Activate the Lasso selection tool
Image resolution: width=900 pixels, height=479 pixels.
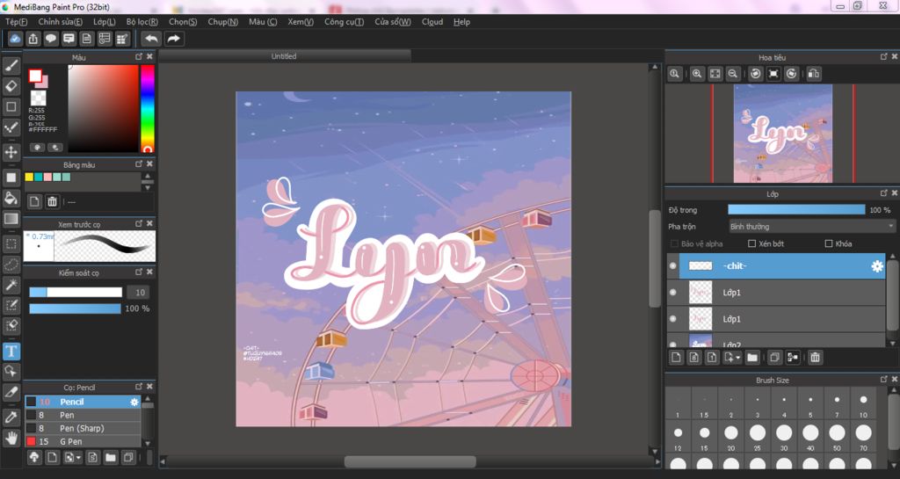tap(11, 265)
